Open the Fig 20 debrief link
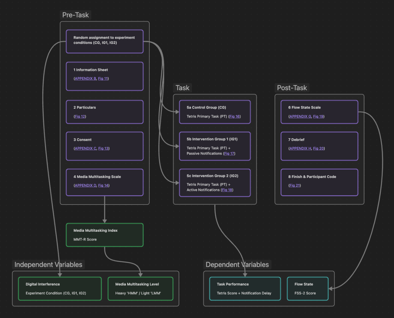This screenshot has width=394, height=318. [318, 148]
